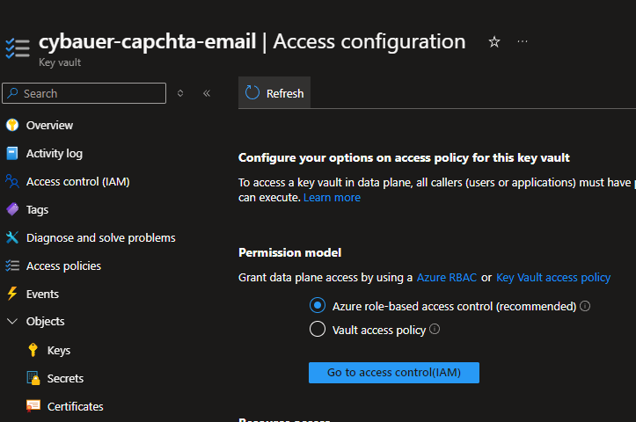Click the purple Tags icon
Viewport: 636px width, 422px height.
coord(12,209)
